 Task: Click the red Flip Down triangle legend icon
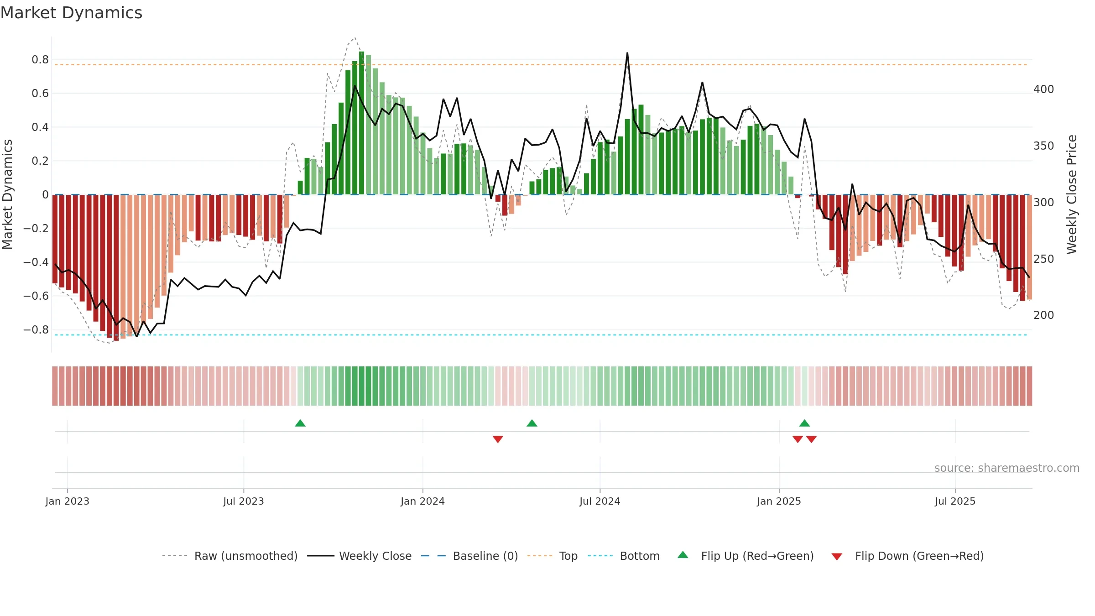click(x=837, y=557)
